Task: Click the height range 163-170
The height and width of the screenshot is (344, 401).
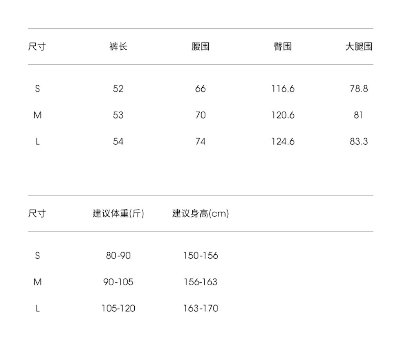Action: tap(200, 308)
